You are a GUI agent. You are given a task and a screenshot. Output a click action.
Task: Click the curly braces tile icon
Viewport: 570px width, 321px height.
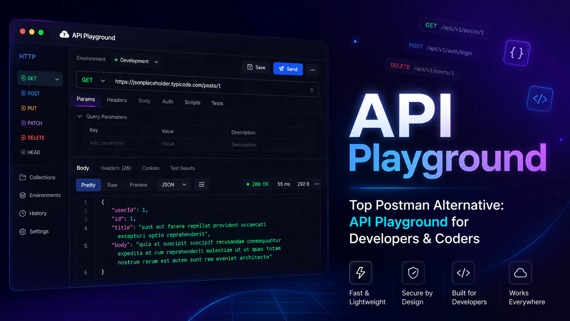517,53
